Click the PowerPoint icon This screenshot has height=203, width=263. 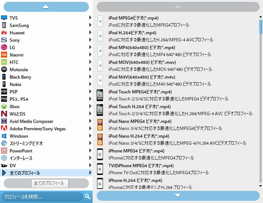tap(4, 151)
